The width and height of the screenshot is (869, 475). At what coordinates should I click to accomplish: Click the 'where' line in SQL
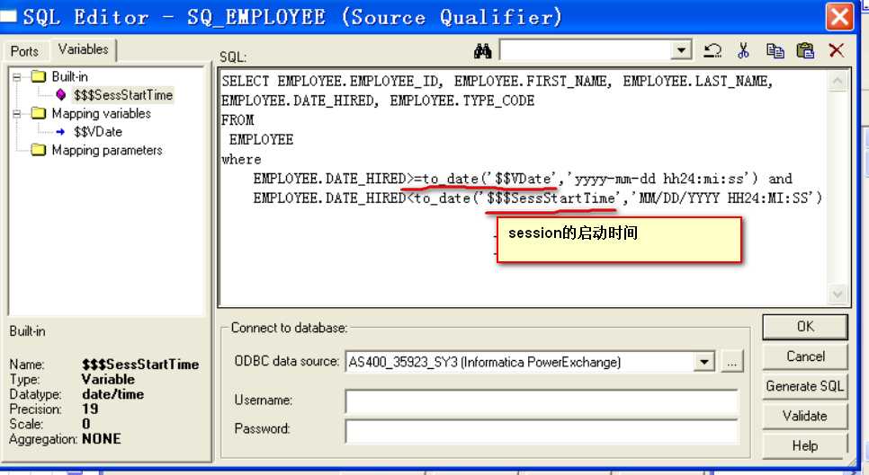click(241, 159)
